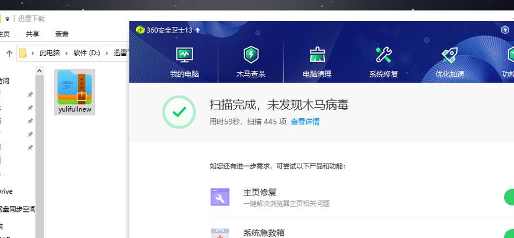Click the 主页修复 wrench icon
The image size is (514, 238).
tap(220, 197)
